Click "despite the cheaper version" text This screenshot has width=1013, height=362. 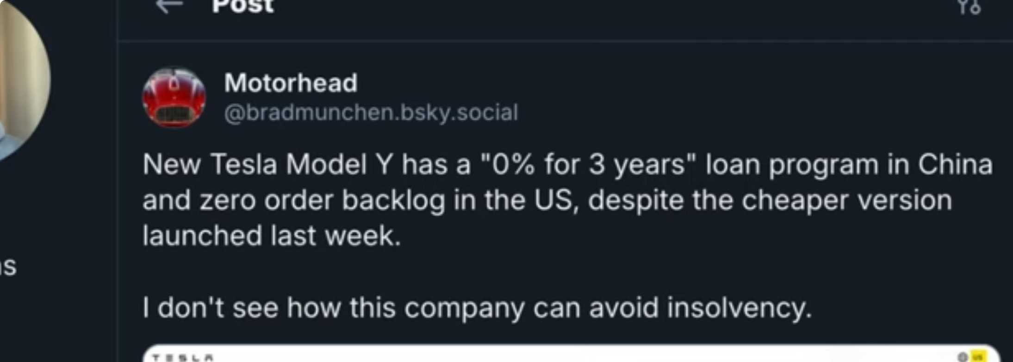point(770,200)
